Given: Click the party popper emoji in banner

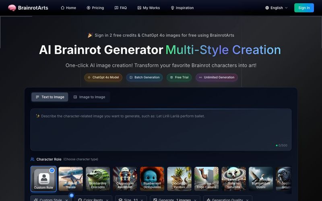Looking at the screenshot, I should click(x=90, y=35).
